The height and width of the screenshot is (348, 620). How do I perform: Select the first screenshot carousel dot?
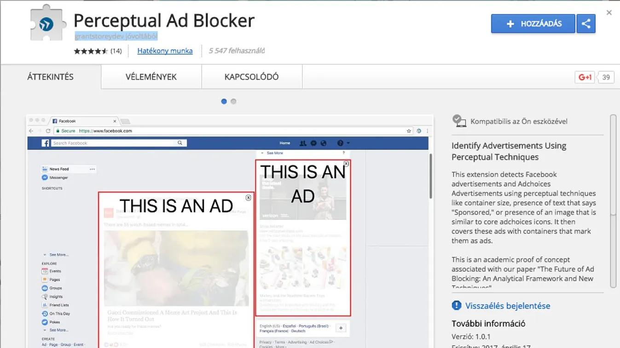coord(224,101)
